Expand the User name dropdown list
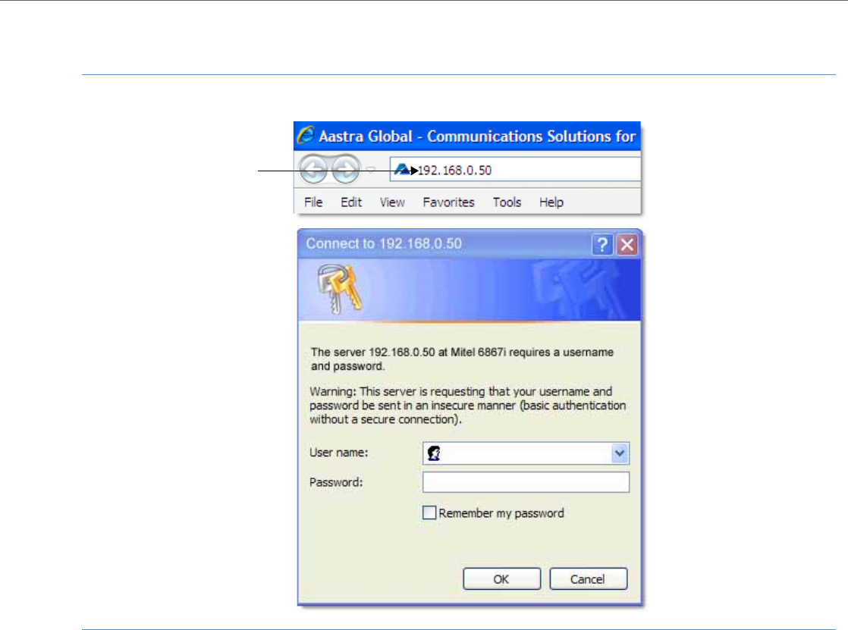The height and width of the screenshot is (630, 848). [x=619, y=453]
